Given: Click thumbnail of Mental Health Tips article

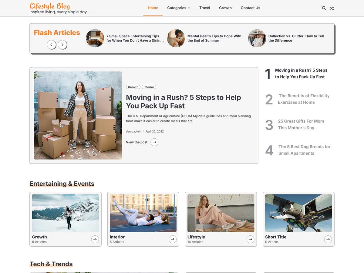Looking at the screenshot, I should point(176,38).
